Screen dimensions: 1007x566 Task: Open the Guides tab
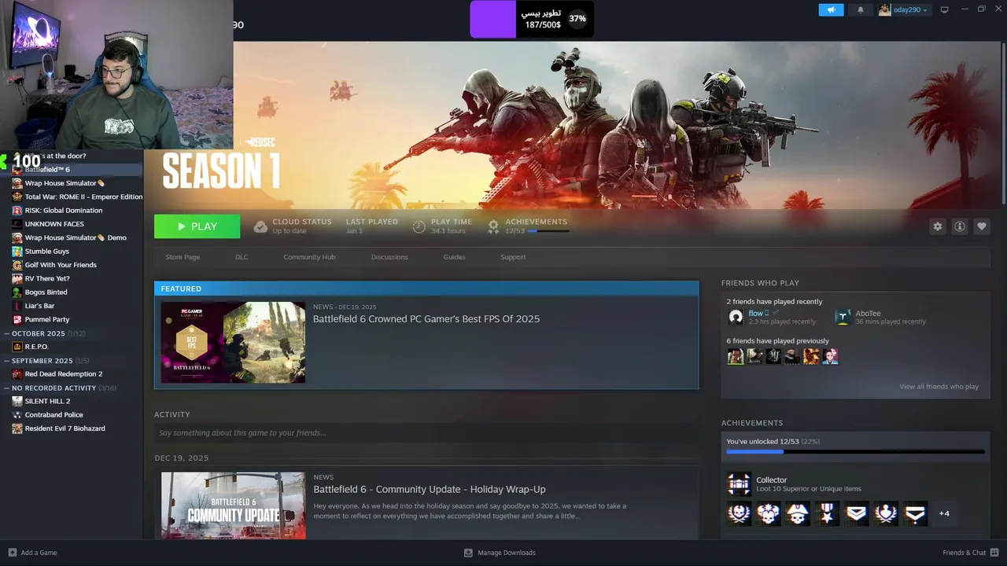(x=454, y=257)
